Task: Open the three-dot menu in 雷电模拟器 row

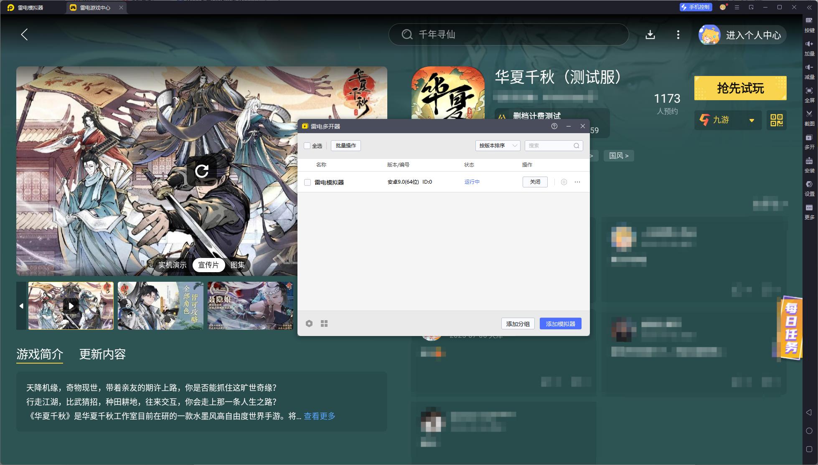Action: (x=577, y=182)
